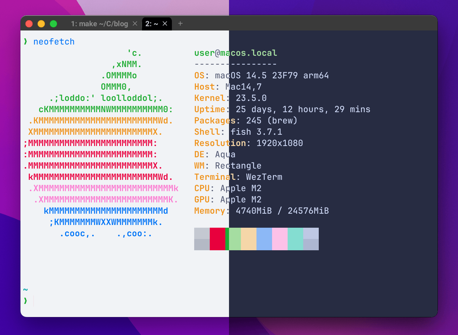
Task: Click the Terminal WezTerm line
Action: click(x=238, y=177)
